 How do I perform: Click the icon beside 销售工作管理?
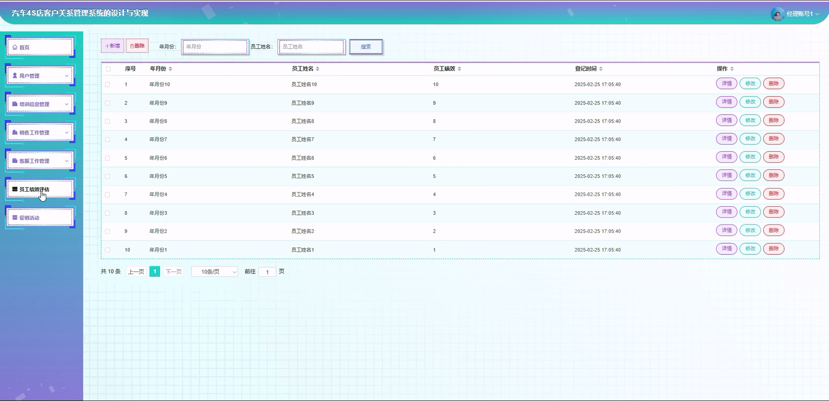pyautogui.click(x=15, y=132)
